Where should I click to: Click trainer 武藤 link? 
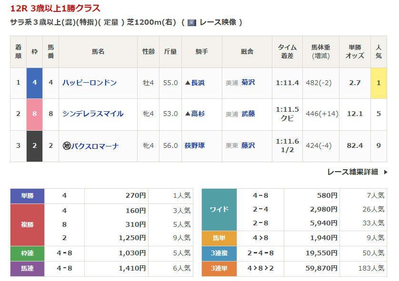[248, 114]
